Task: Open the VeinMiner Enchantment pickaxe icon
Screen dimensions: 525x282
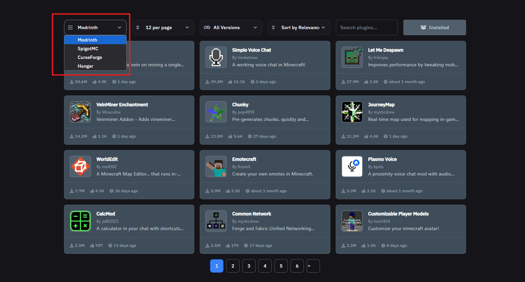Action: click(80, 112)
